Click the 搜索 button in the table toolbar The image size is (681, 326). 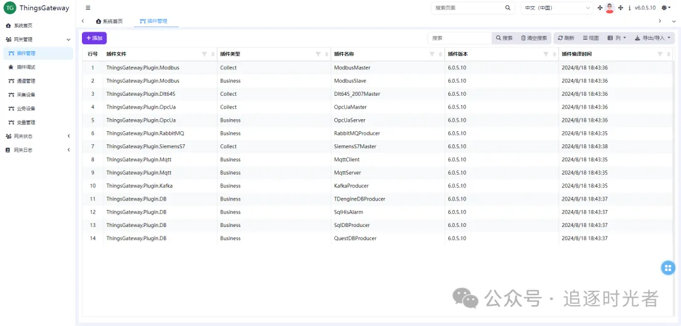coord(504,38)
